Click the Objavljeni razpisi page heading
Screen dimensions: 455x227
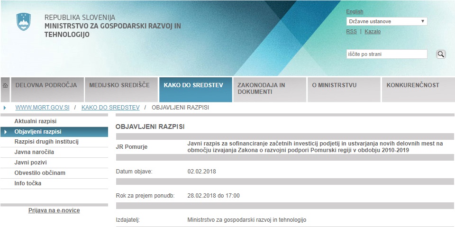[x=150, y=127]
